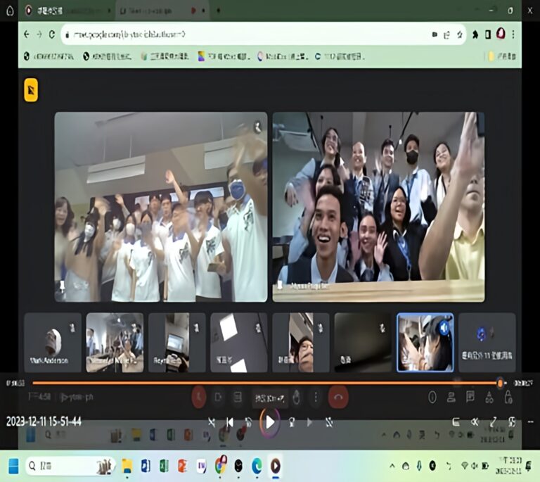Image resolution: width=540 pixels, height=482 pixels.
Task: Open Microsoft Edge from the taskbar
Action: click(257, 466)
